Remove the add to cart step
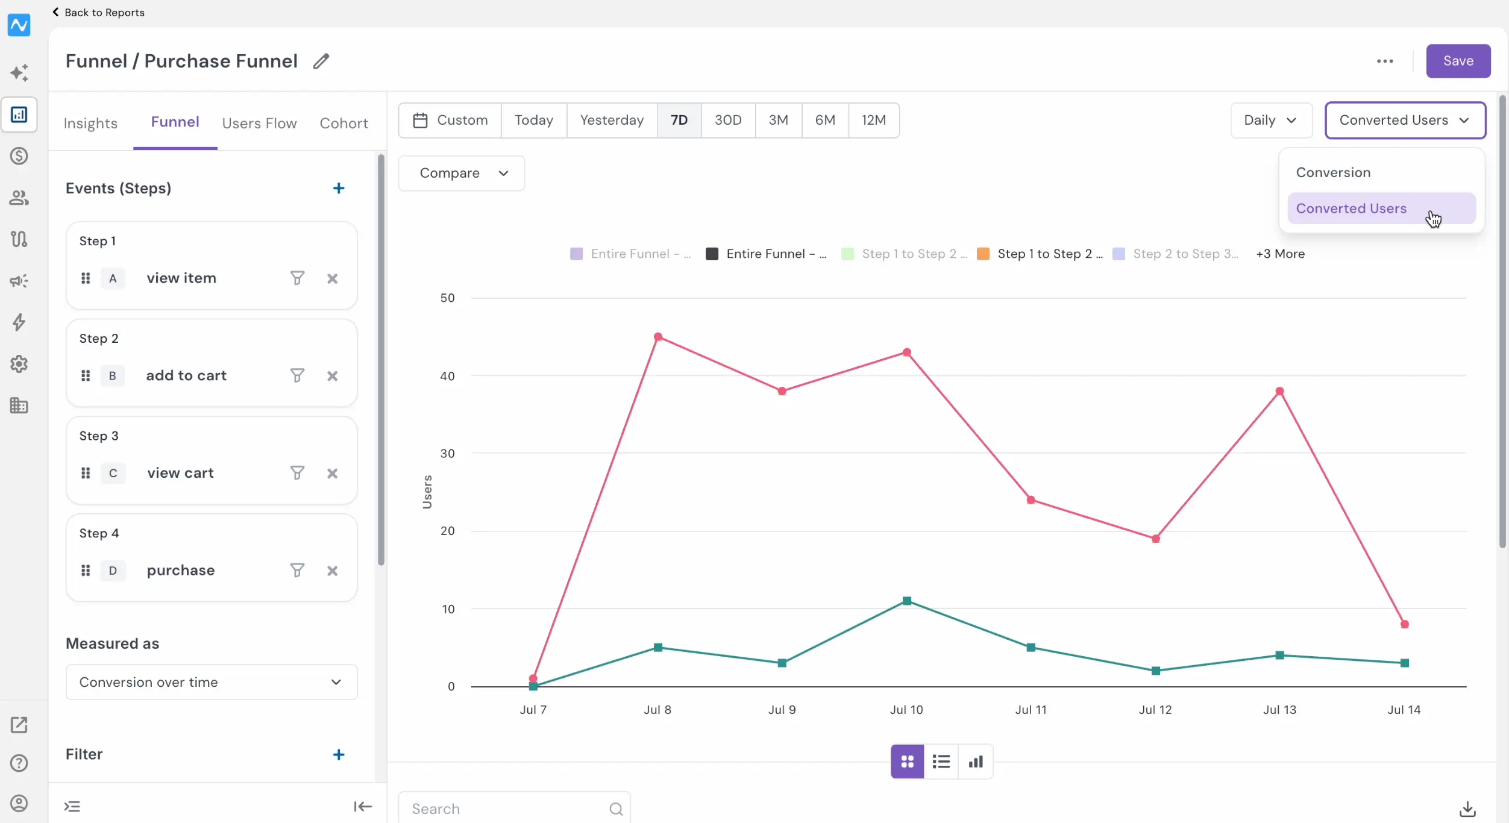 point(332,376)
